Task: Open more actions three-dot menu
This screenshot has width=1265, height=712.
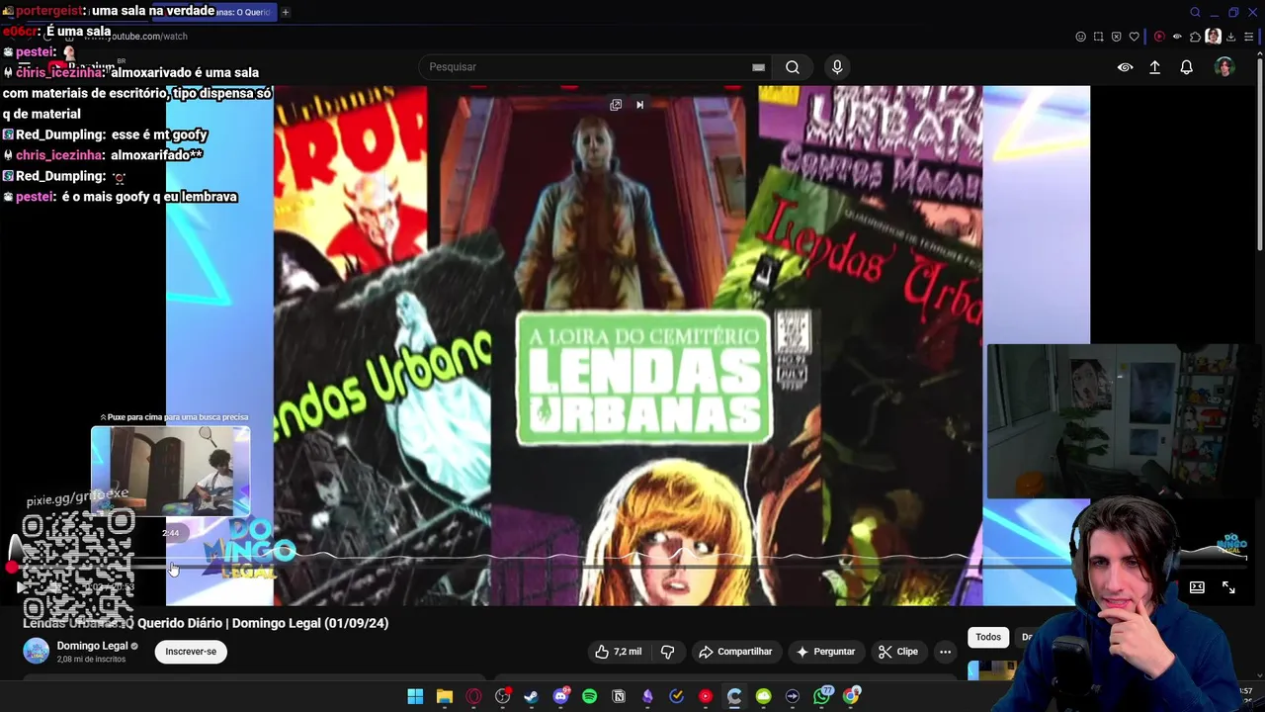Action: pos(945,652)
